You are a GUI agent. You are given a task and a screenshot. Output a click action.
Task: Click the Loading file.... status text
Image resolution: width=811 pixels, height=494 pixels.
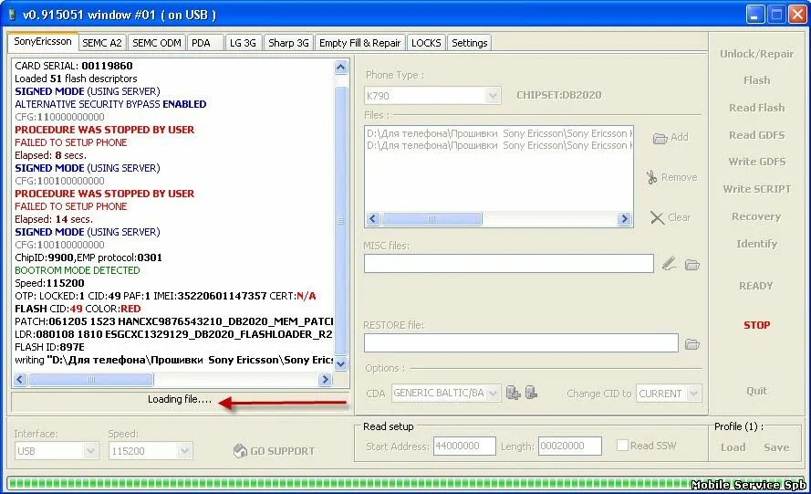pos(180,399)
